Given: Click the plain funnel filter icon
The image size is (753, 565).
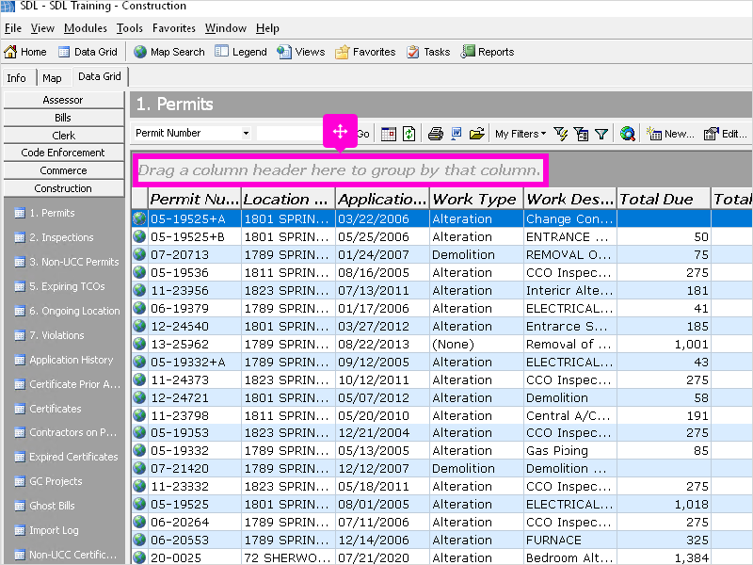Looking at the screenshot, I should [601, 134].
